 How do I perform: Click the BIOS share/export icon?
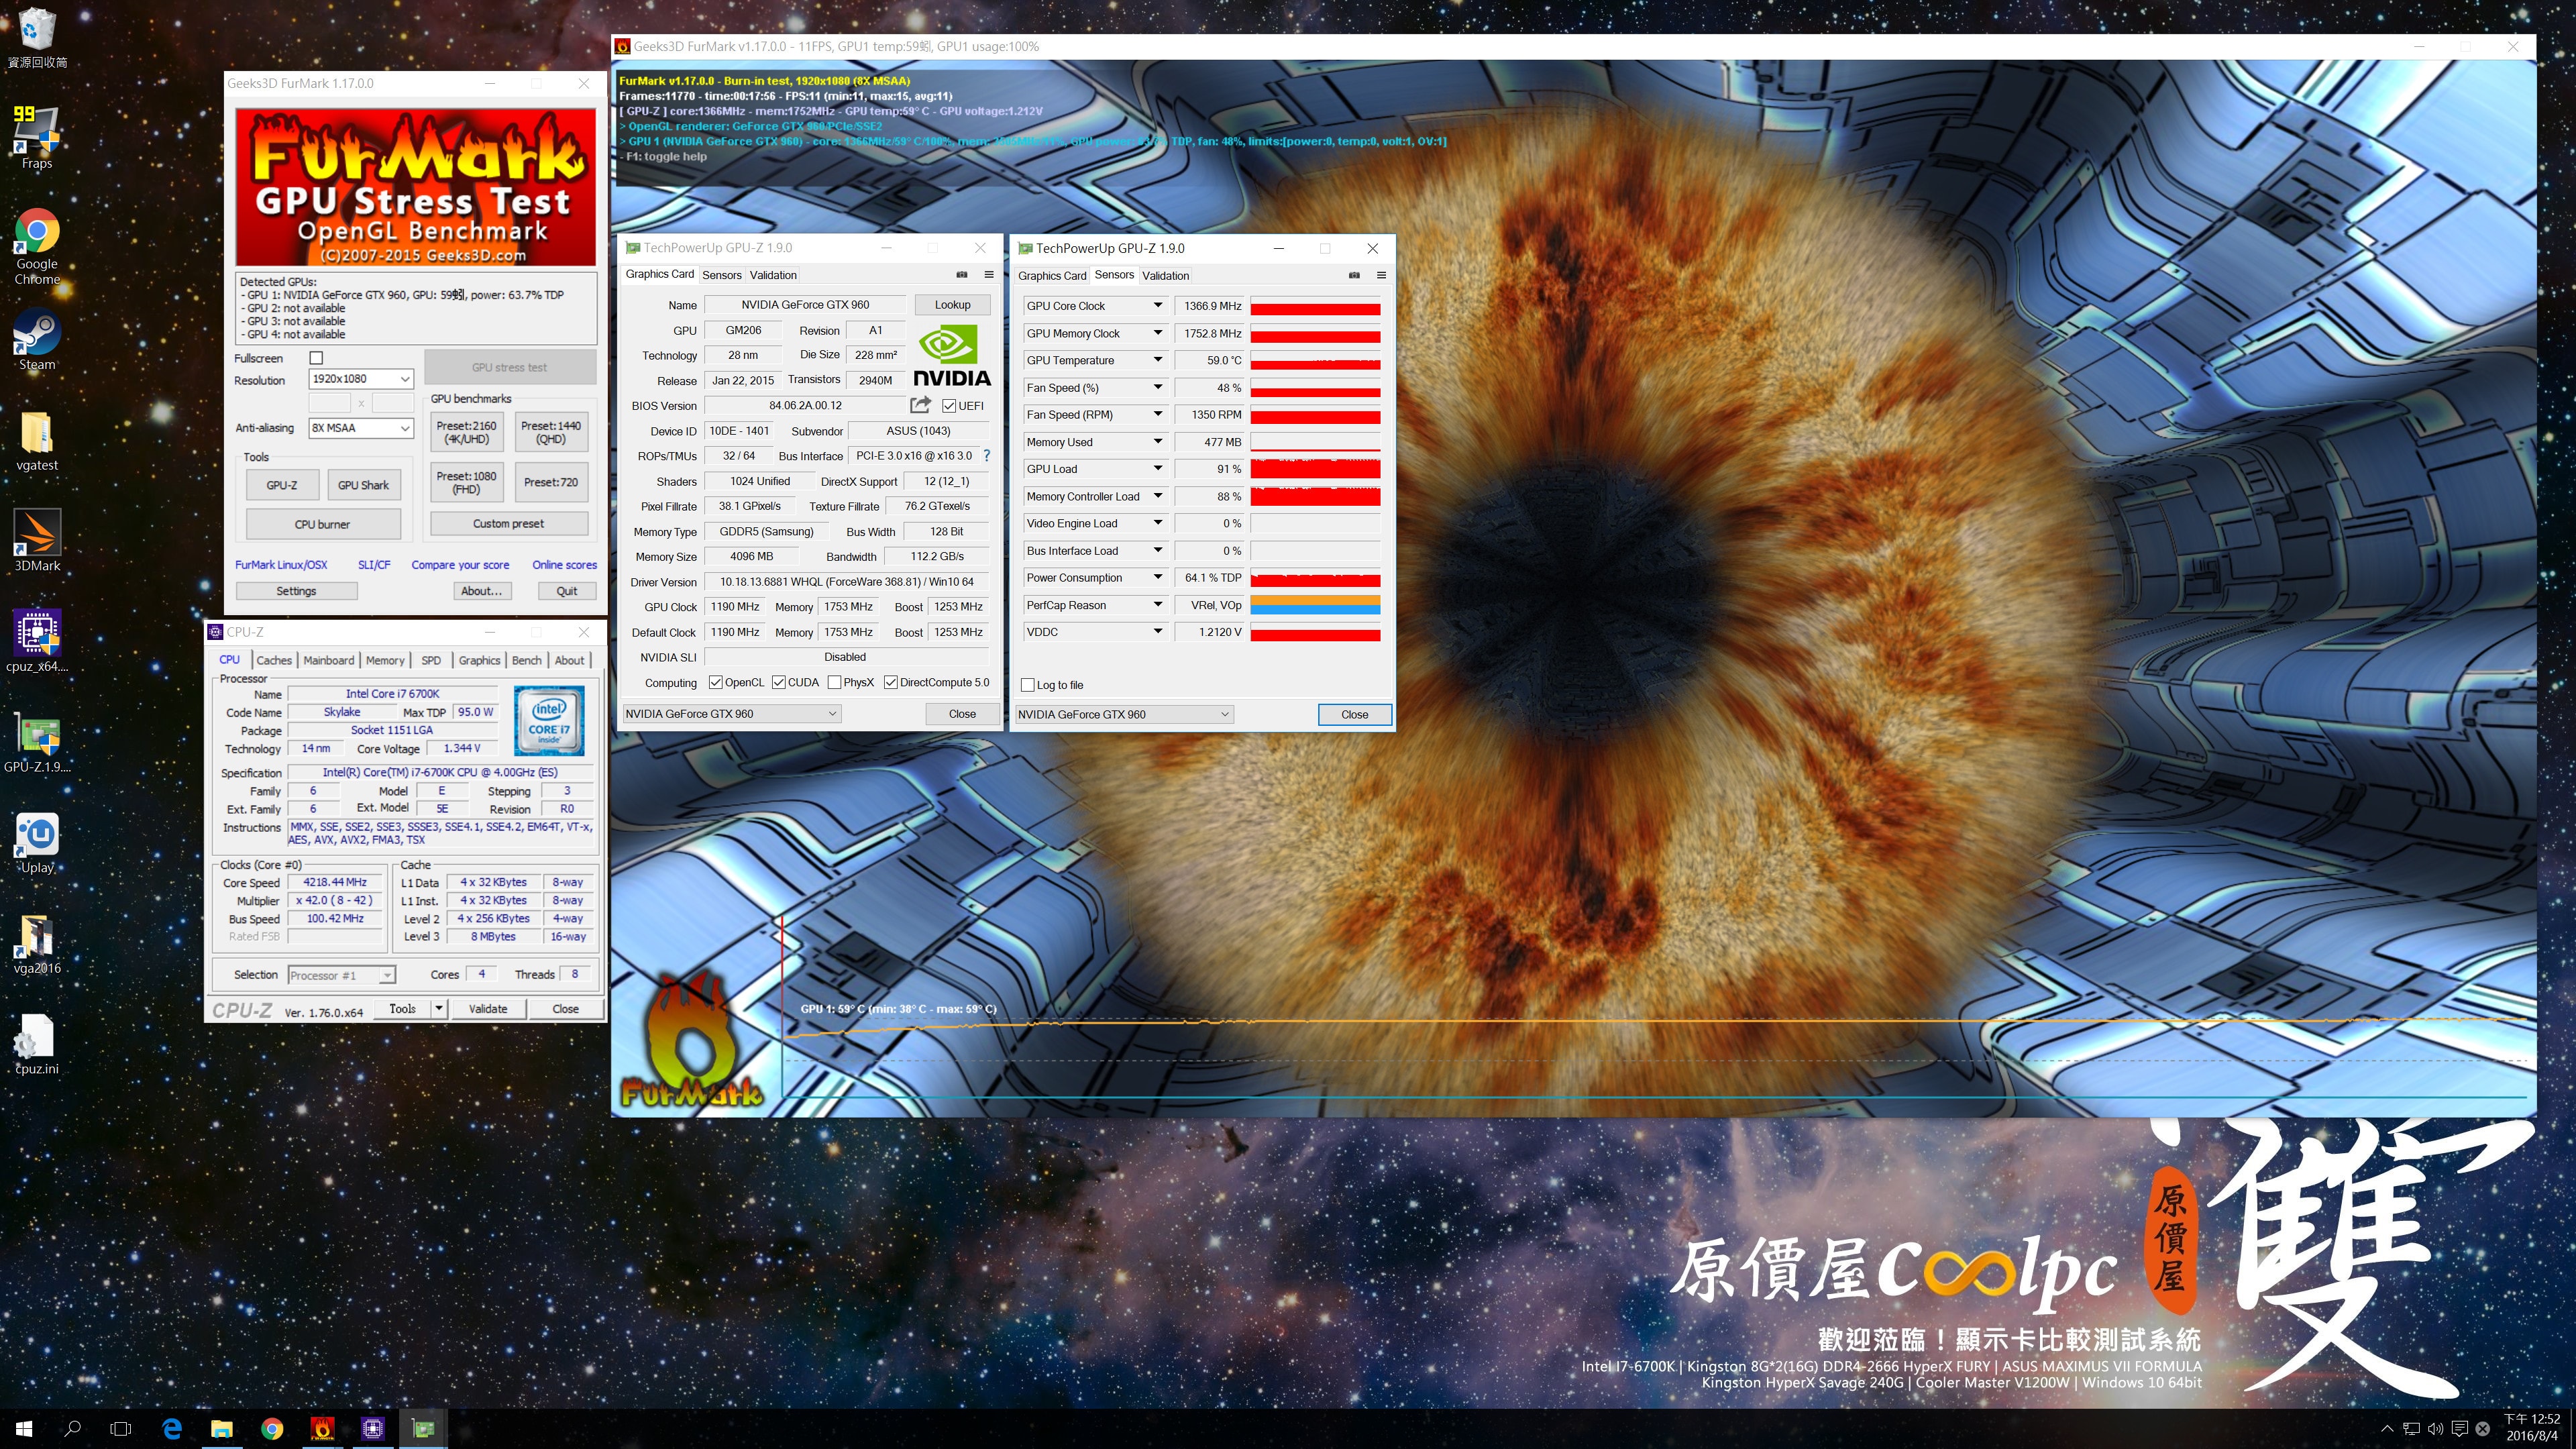click(x=920, y=405)
